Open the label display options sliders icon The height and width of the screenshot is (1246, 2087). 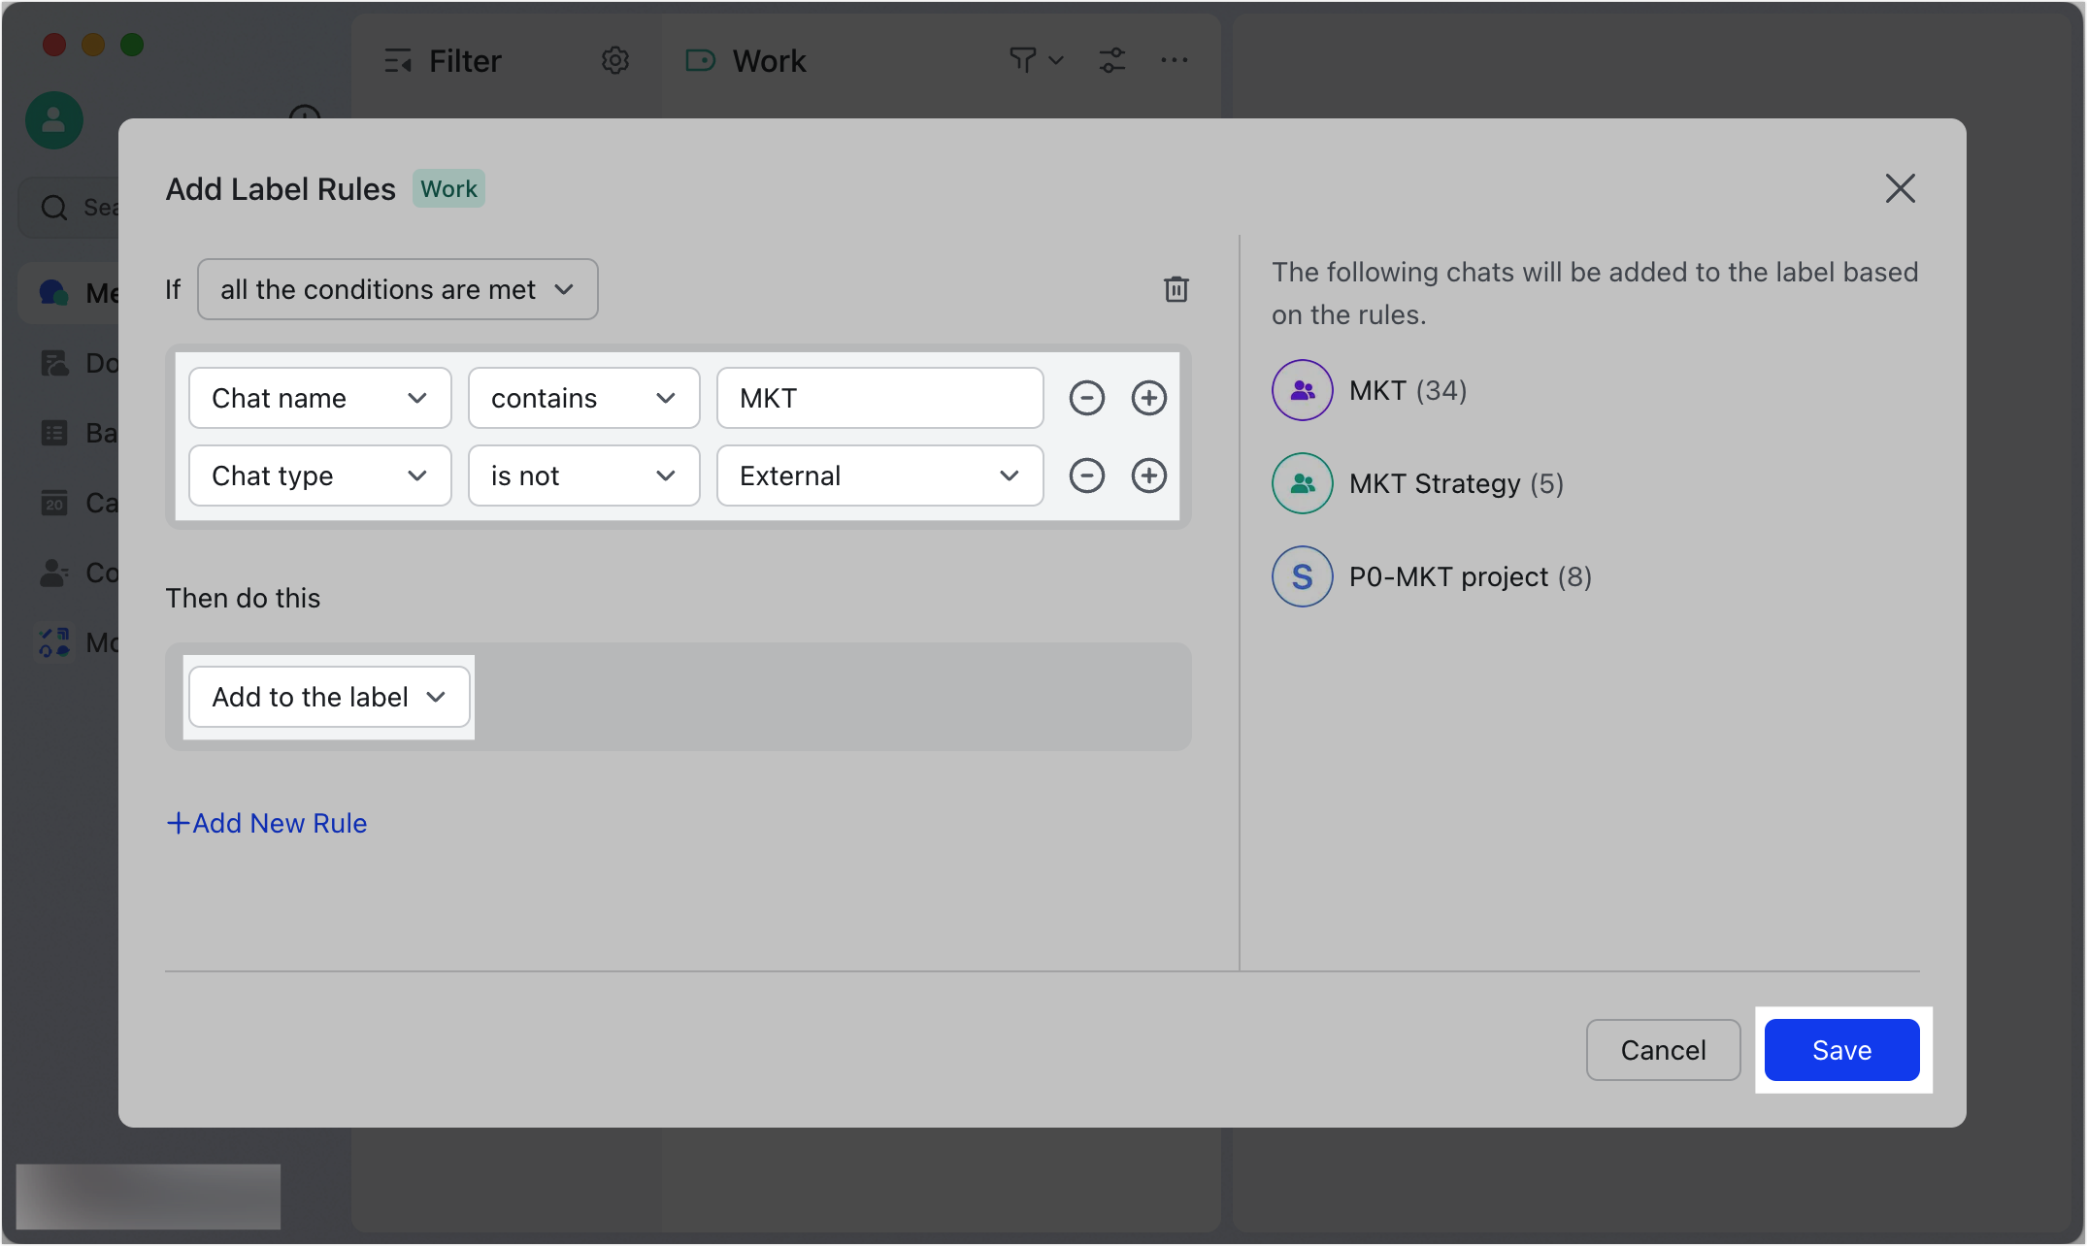pos(1112,61)
